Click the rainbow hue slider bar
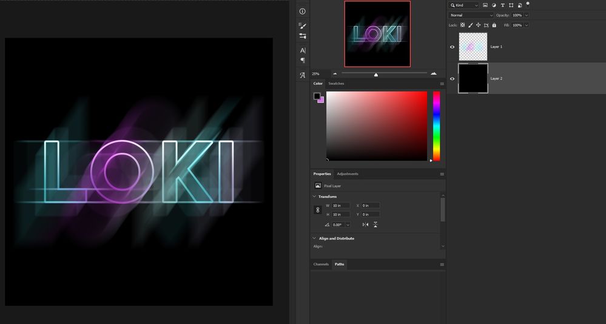Viewport: 606px width, 324px height. 436,126
